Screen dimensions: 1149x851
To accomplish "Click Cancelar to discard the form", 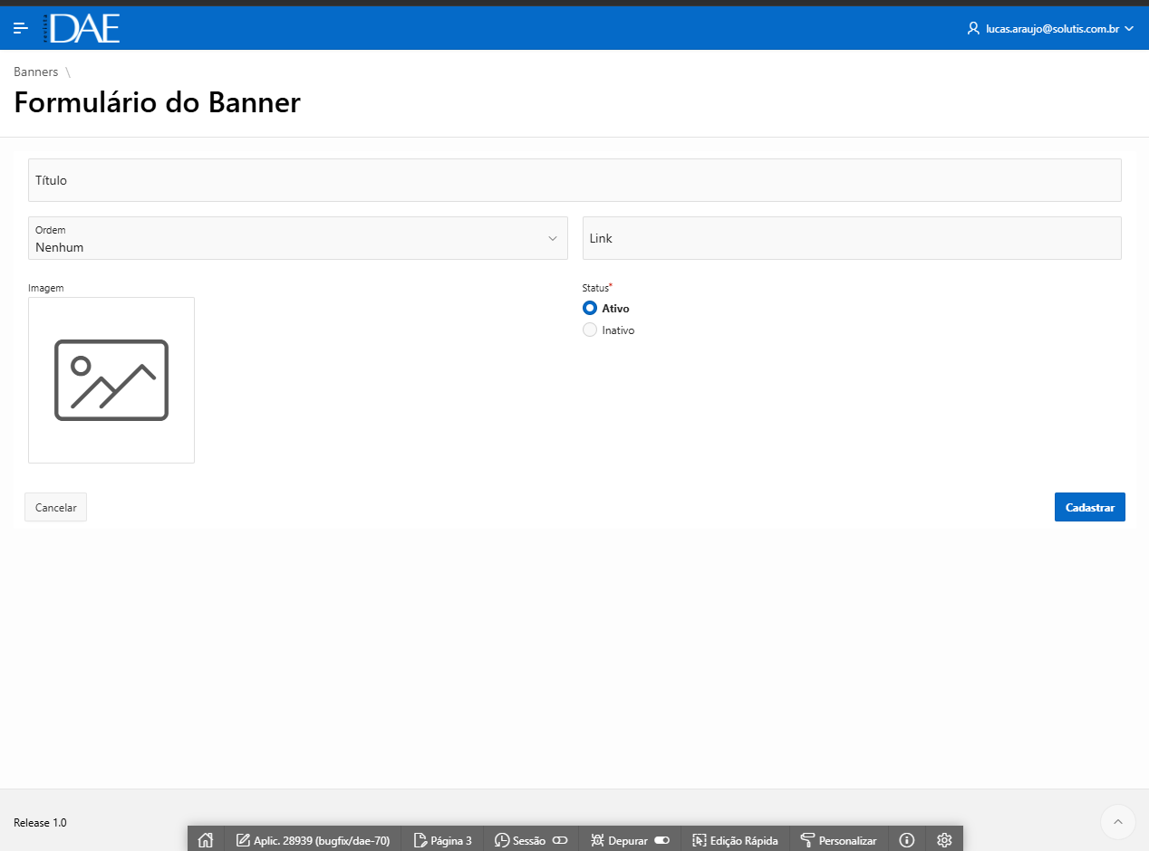I will (55, 507).
